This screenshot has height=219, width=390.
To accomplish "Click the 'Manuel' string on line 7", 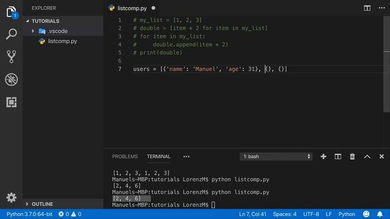I will click(205, 69).
